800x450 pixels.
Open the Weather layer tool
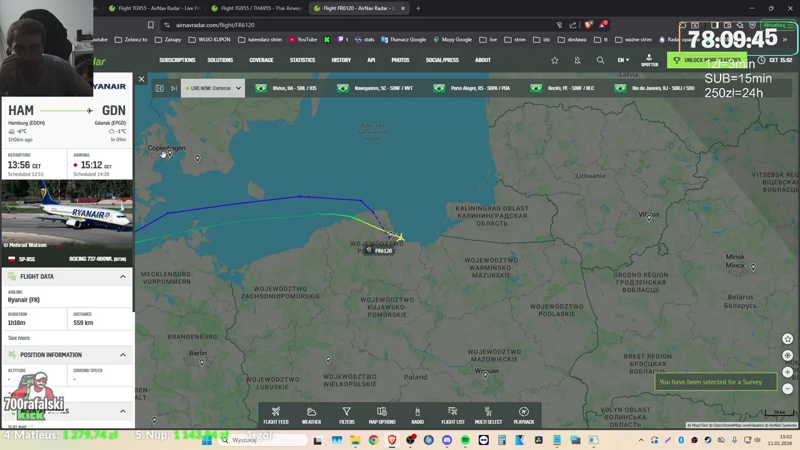tap(311, 416)
